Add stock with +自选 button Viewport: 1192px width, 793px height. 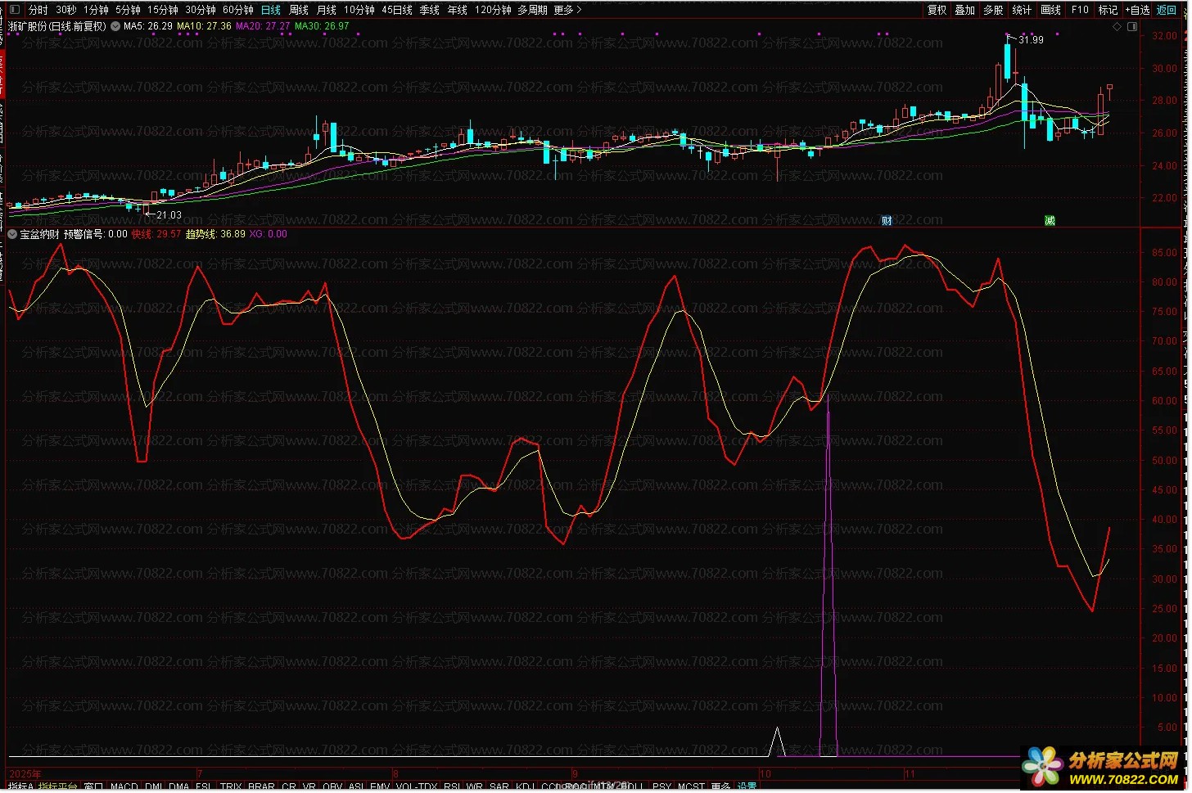pos(1137,10)
